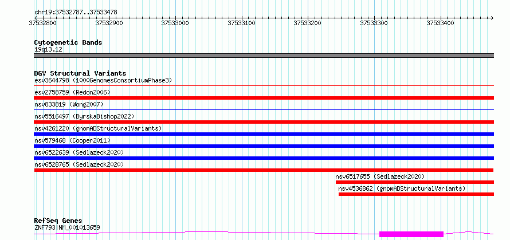This screenshot has height=240, width=510.
Task: Select the red bar under nsv6517655
Action: 415,182
